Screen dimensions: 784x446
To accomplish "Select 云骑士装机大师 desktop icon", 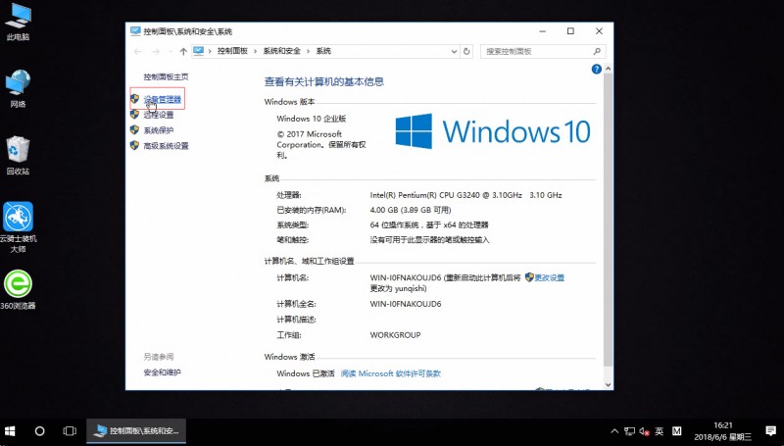I will click(18, 227).
